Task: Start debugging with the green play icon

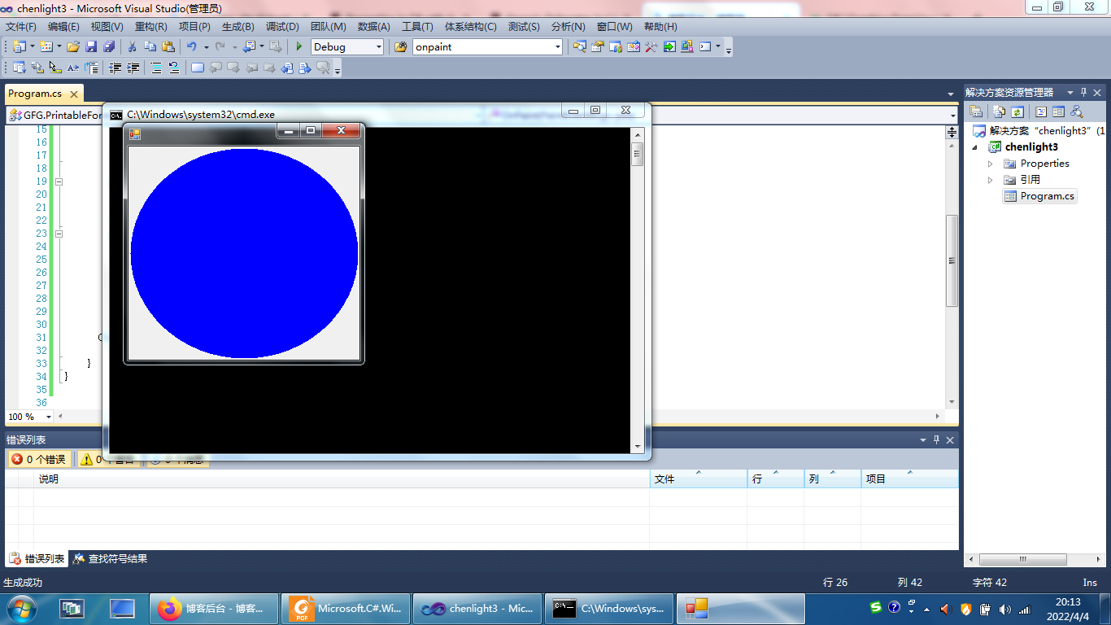Action: [299, 47]
